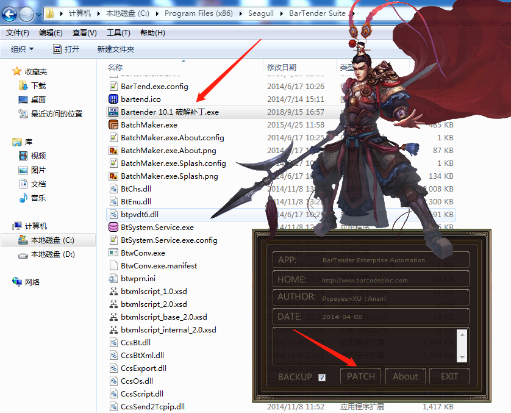Click the BarTender Suite breadcrumb segment

coord(317,13)
